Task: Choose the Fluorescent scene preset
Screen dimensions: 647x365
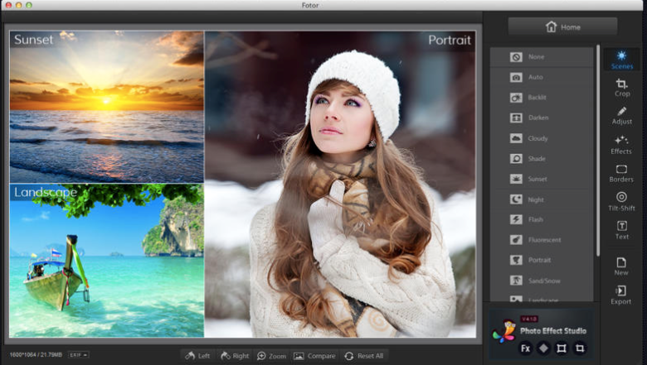Action: coord(542,239)
